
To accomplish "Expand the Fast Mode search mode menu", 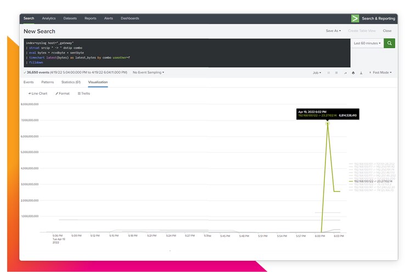I will 380,72.
